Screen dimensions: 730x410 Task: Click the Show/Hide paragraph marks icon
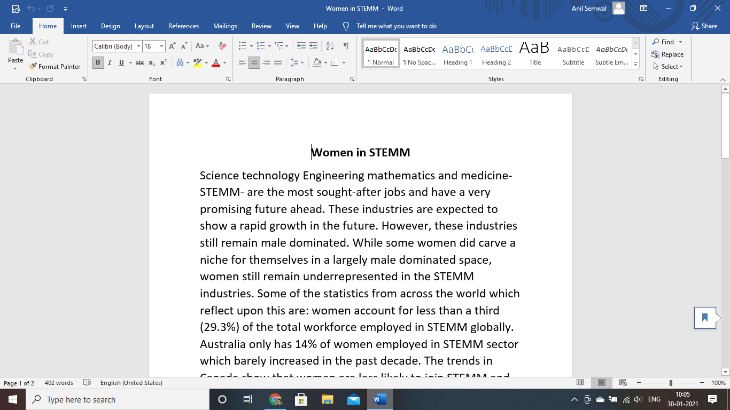(346, 46)
